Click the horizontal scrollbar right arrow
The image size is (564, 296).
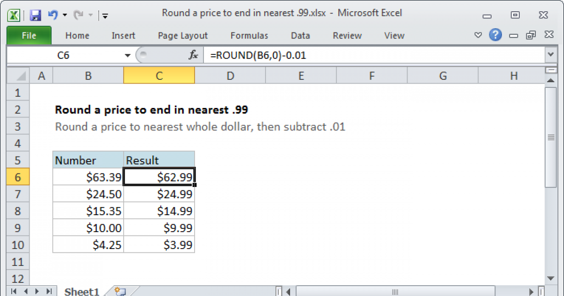[x=532, y=292]
